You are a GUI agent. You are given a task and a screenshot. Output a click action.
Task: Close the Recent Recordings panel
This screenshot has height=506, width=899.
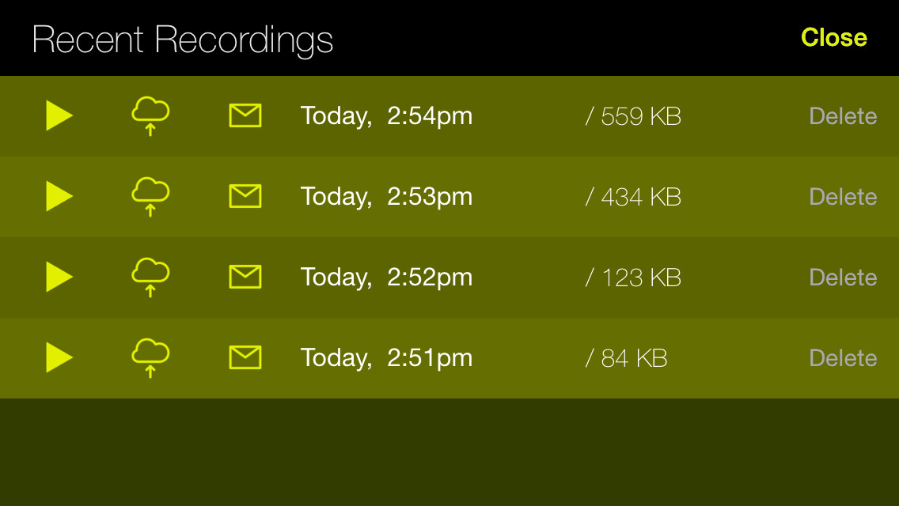click(x=834, y=38)
